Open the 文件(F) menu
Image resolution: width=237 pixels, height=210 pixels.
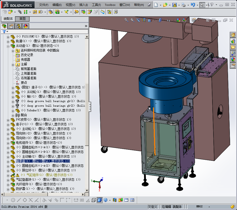44,5
